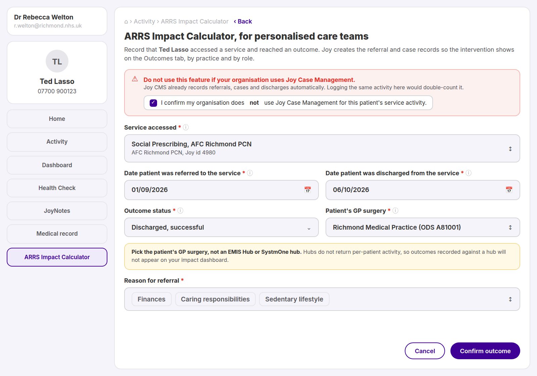The width and height of the screenshot is (537, 376).
Task: Click the warning triangle icon in the alert
Action: 135,79
